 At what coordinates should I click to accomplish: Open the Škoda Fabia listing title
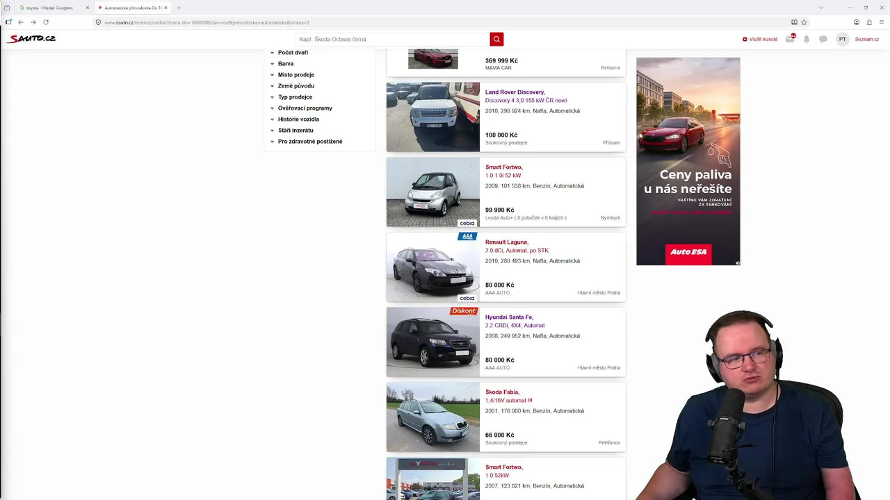pos(502,392)
